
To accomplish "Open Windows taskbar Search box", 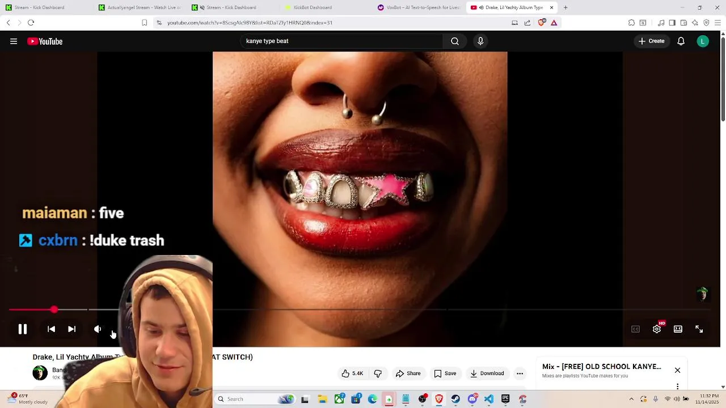I will (x=255, y=399).
